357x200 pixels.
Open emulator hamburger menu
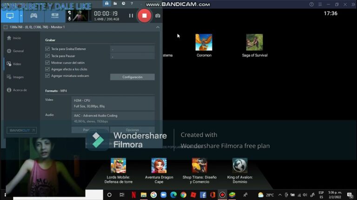pos(320,4)
